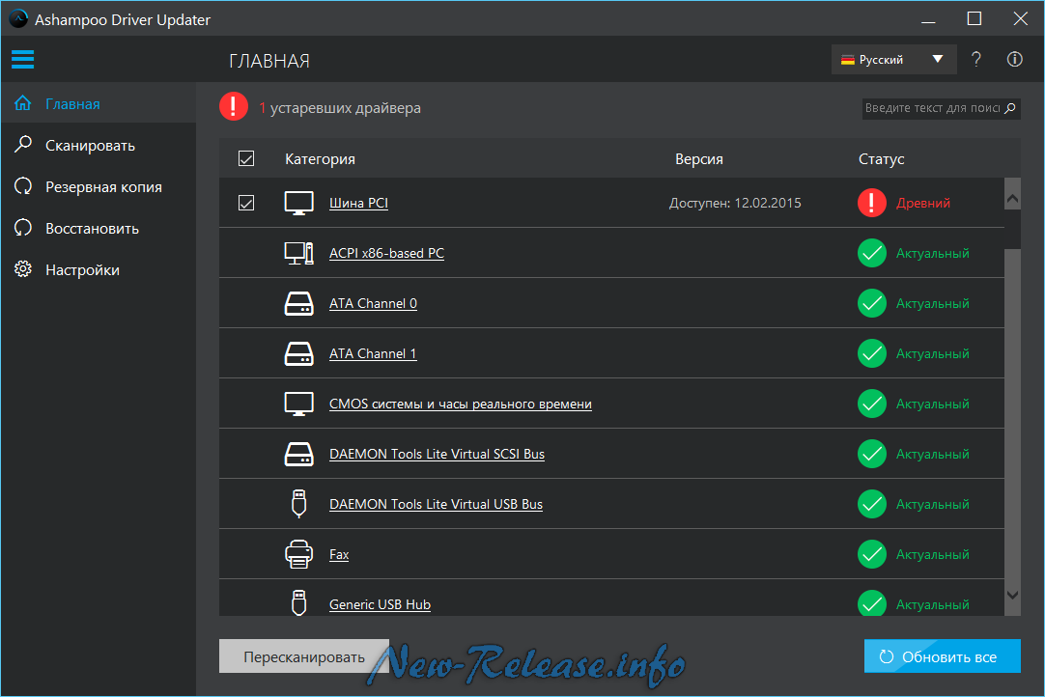Click green status check for CMOS row
The width and height of the screenshot is (1045, 697).
(x=872, y=404)
